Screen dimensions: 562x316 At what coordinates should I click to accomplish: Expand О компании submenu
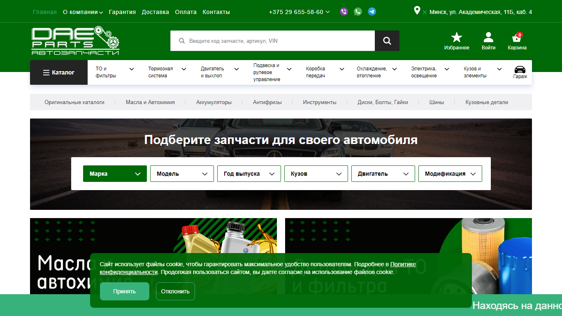tap(83, 12)
